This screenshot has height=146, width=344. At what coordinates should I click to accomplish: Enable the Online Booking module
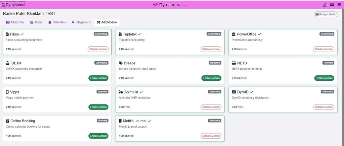tap(98, 136)
